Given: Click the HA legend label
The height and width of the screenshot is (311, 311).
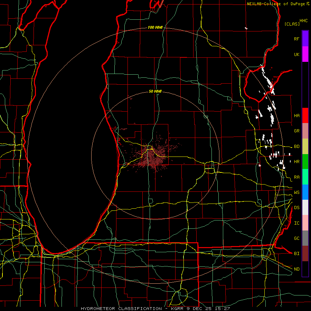Looking at the screenshot, I should (296, 115).
